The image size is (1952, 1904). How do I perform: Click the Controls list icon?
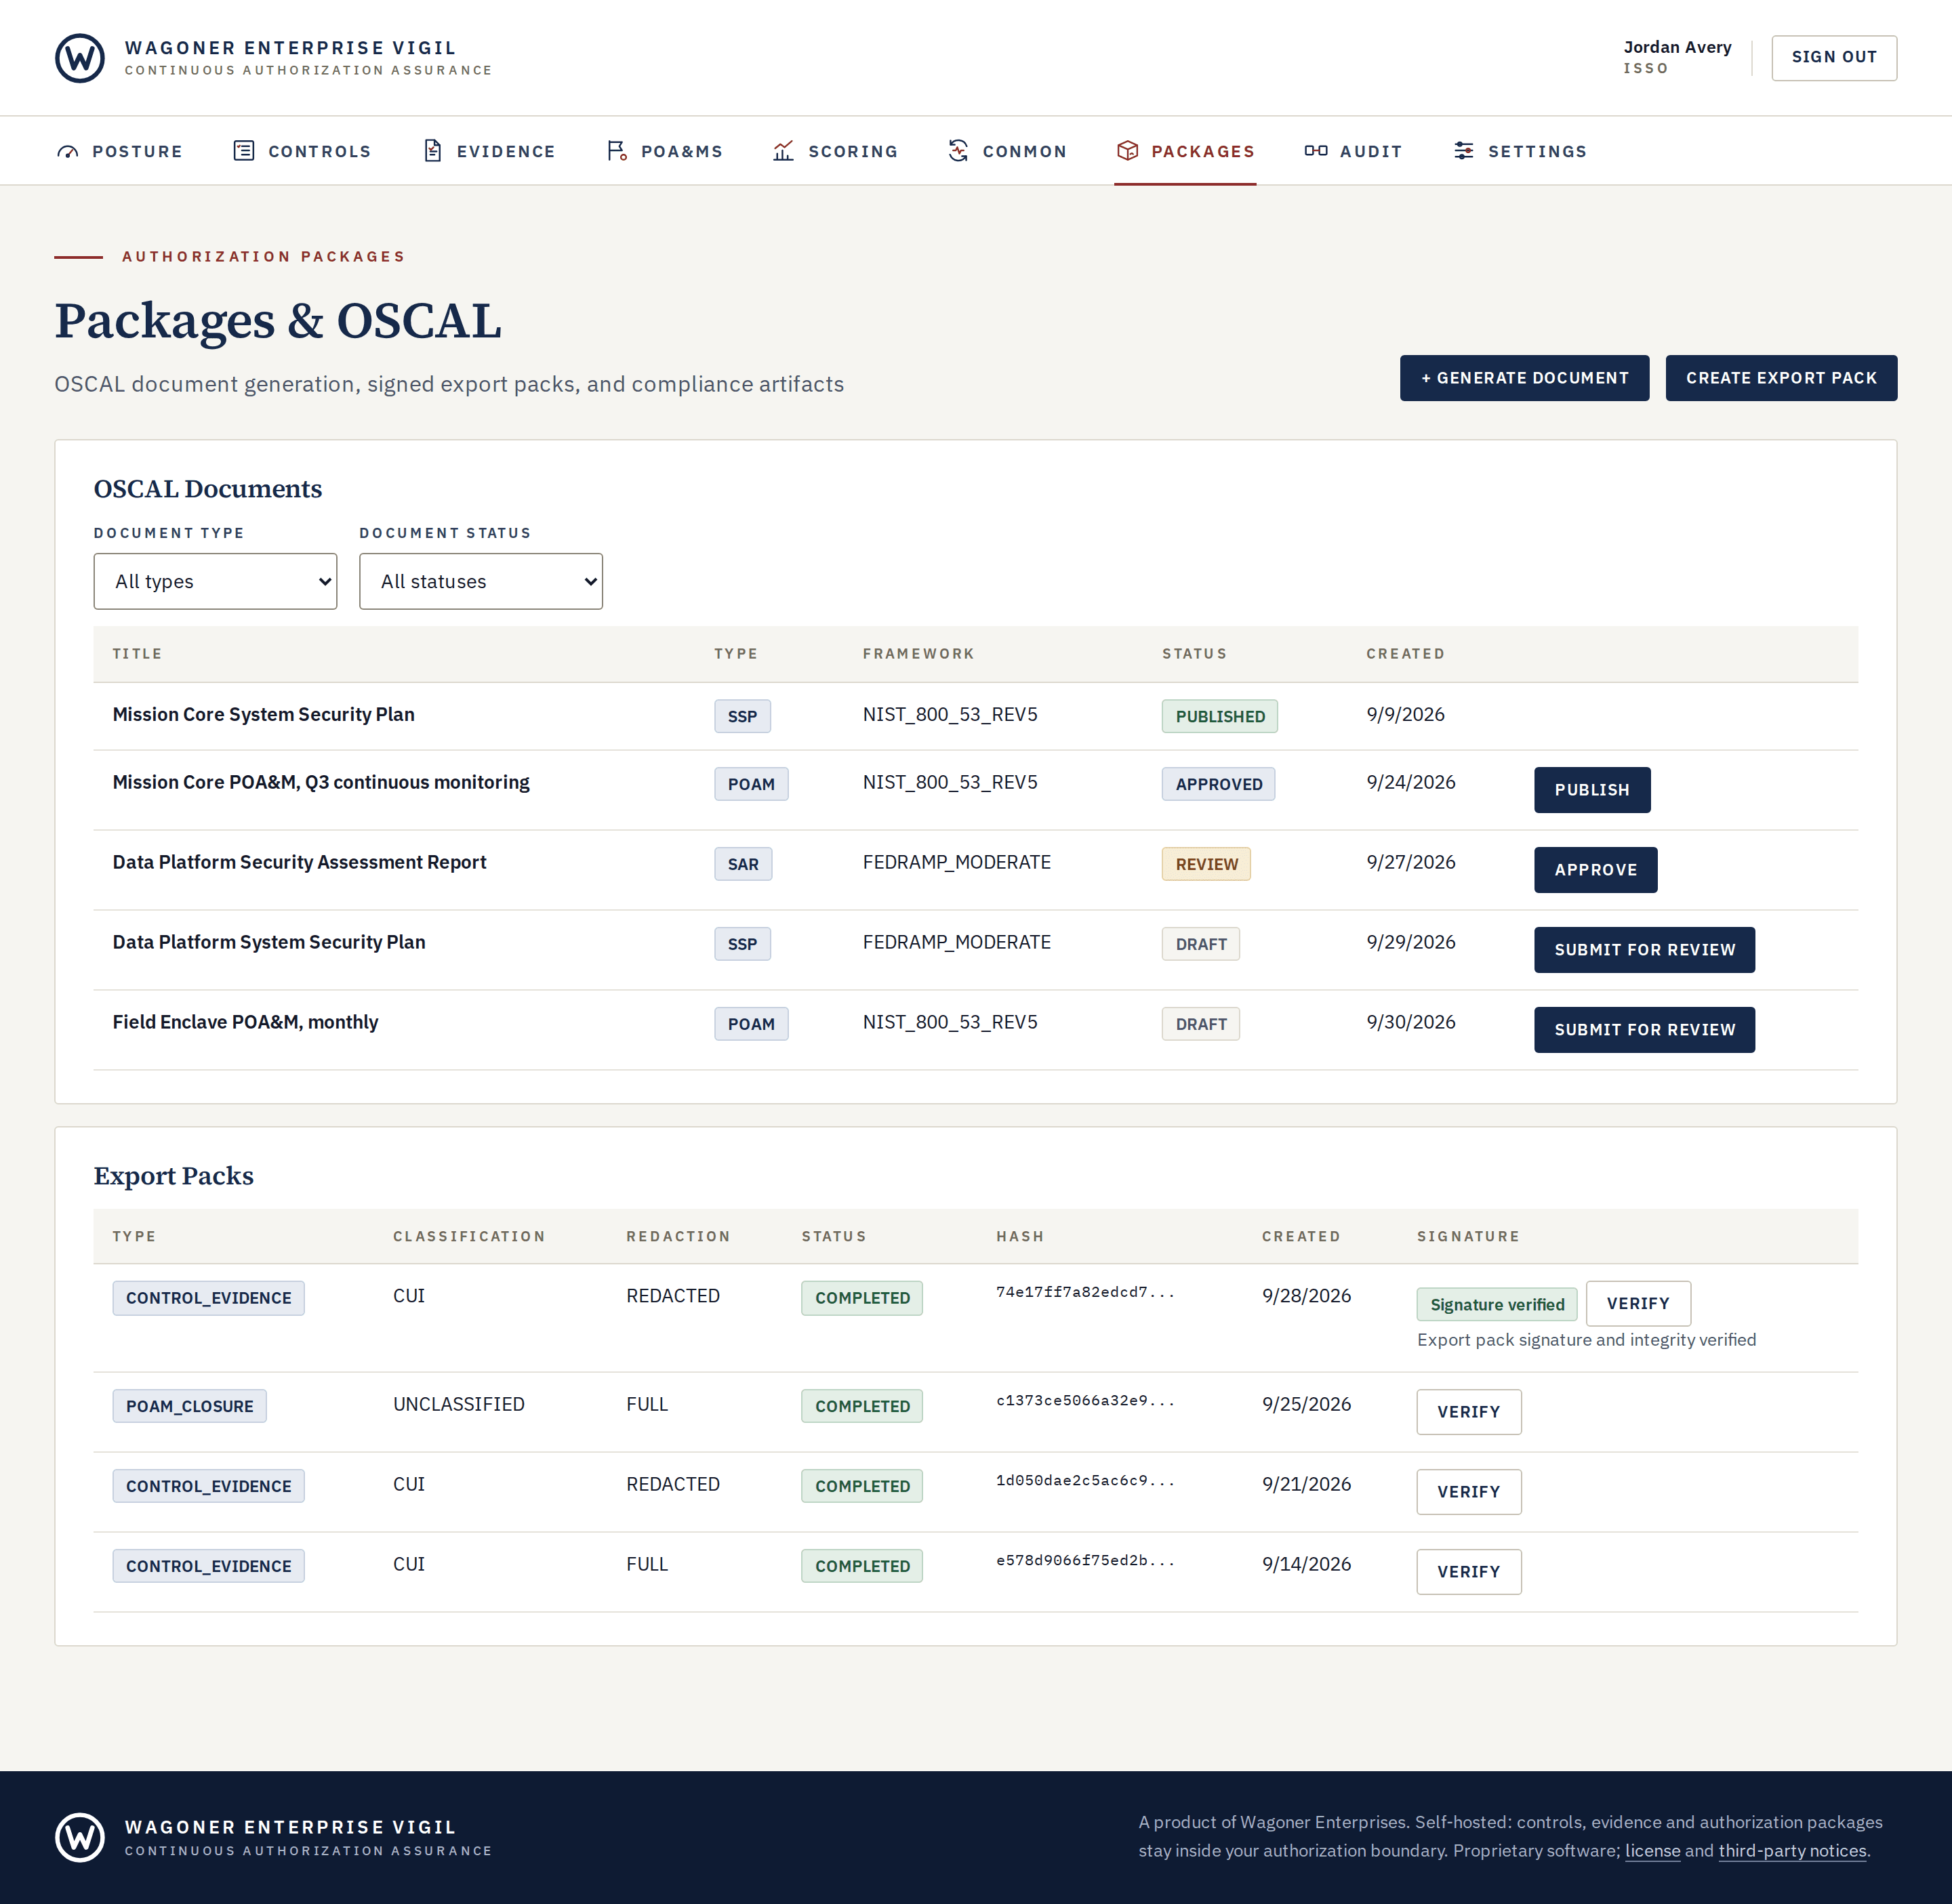click(x=243, y=151)
